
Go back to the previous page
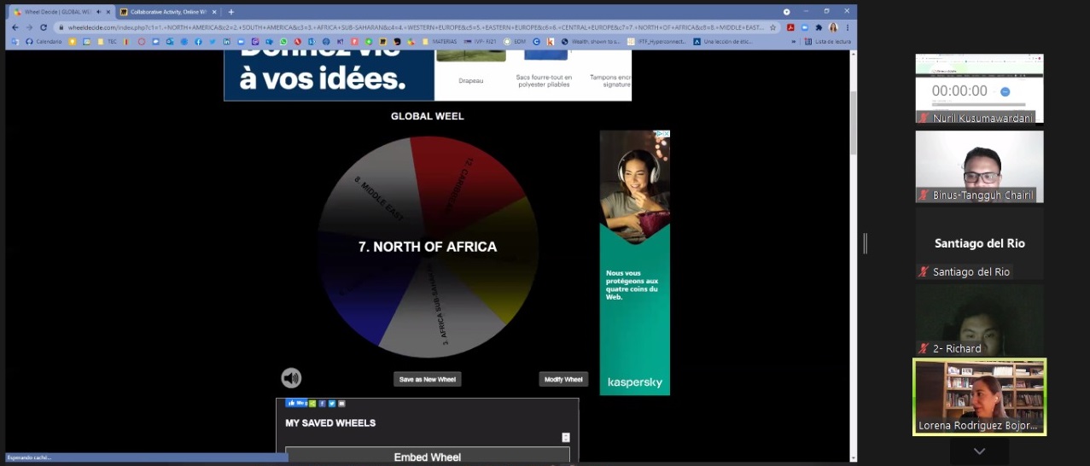coord(15,27)
